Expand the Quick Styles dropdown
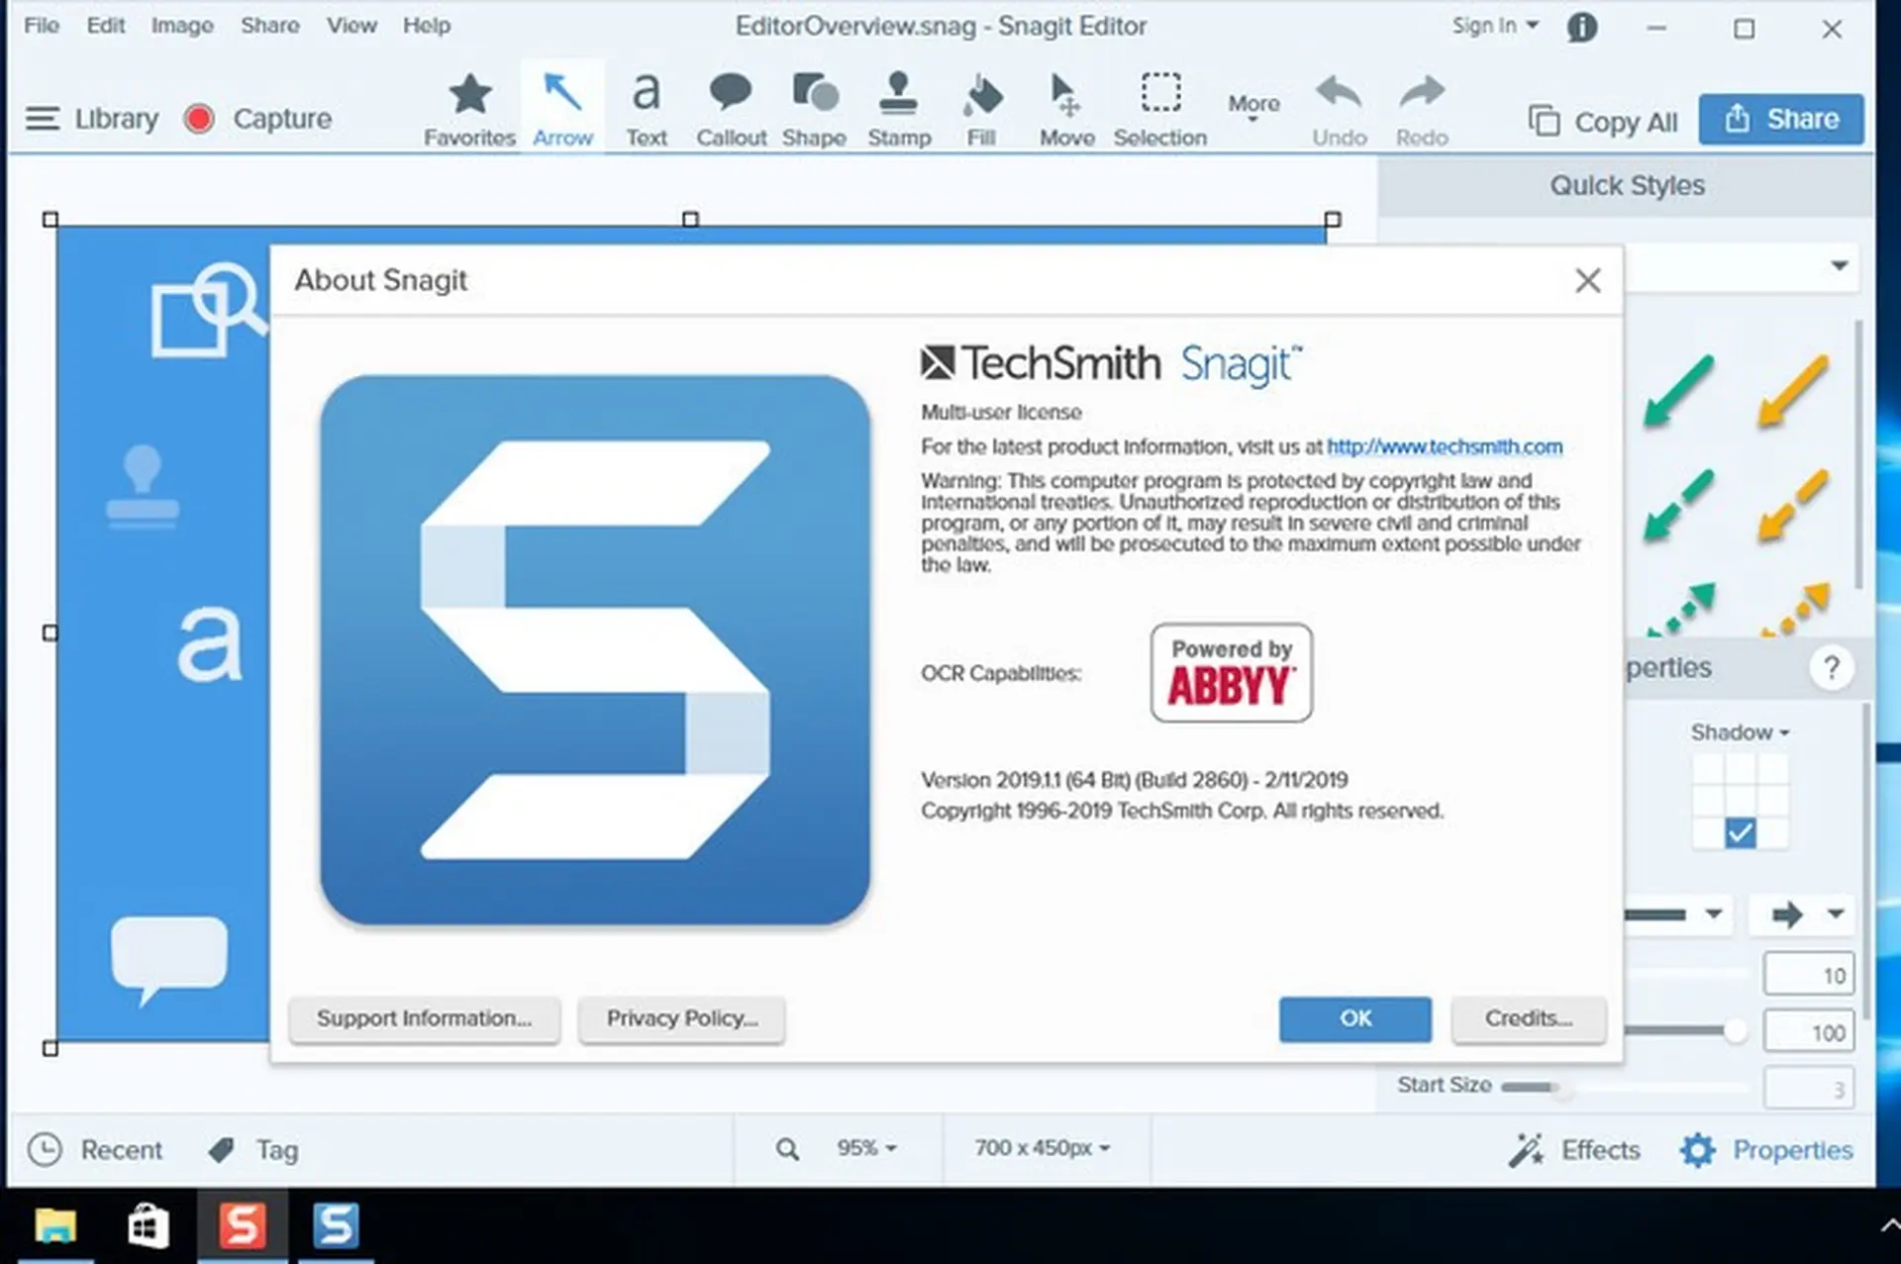This screenshot has height=1264, width=1901. coord(1839,266)
